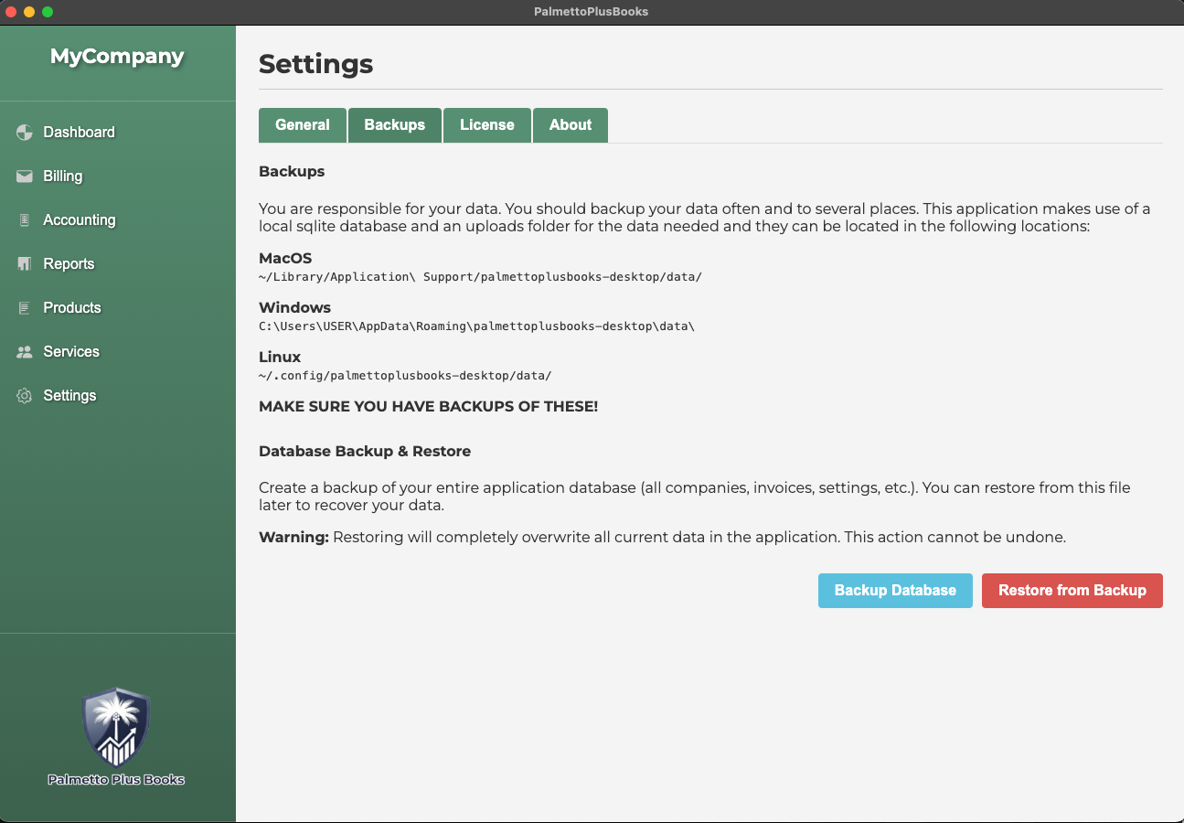1184x823 pixels.
Task: Click the Dashboard pie chart icon
Action: point(25,133)
